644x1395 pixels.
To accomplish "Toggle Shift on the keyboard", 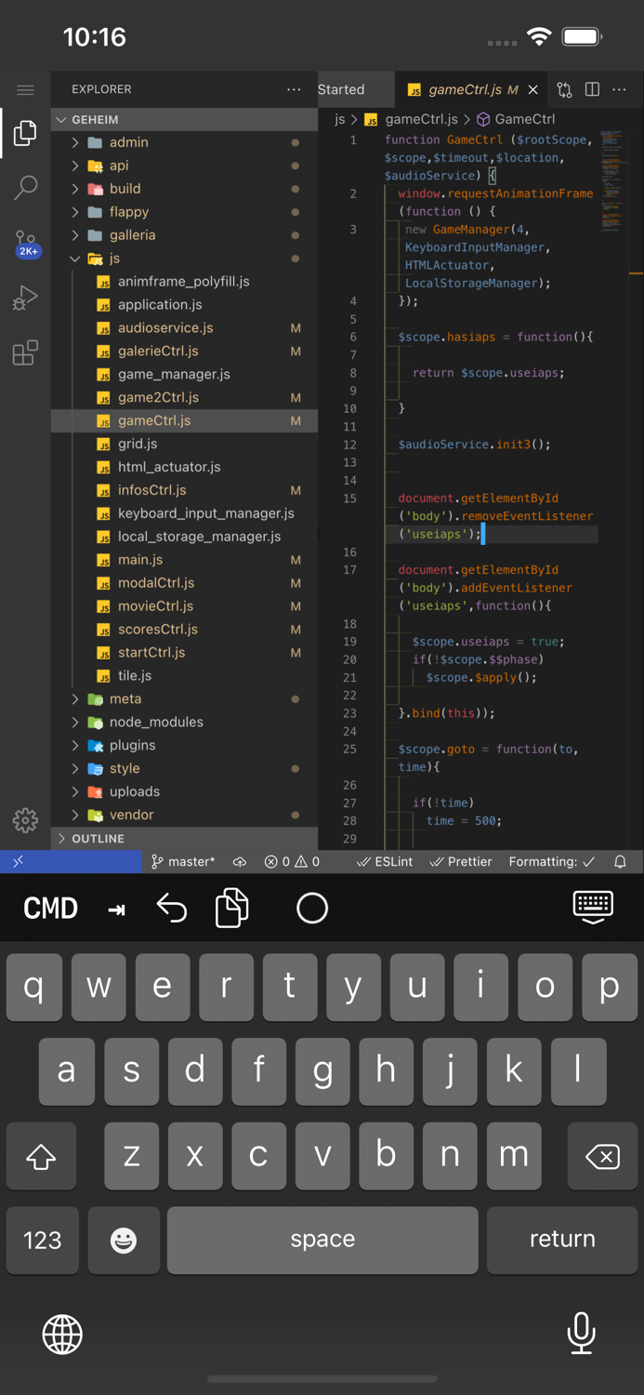I will coord(41,1156).
